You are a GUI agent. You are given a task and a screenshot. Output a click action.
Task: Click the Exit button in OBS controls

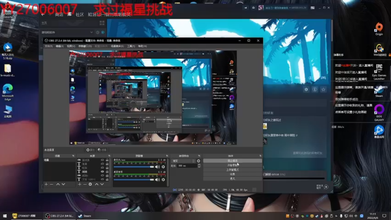pyautogui.click(x=233, y=179)
